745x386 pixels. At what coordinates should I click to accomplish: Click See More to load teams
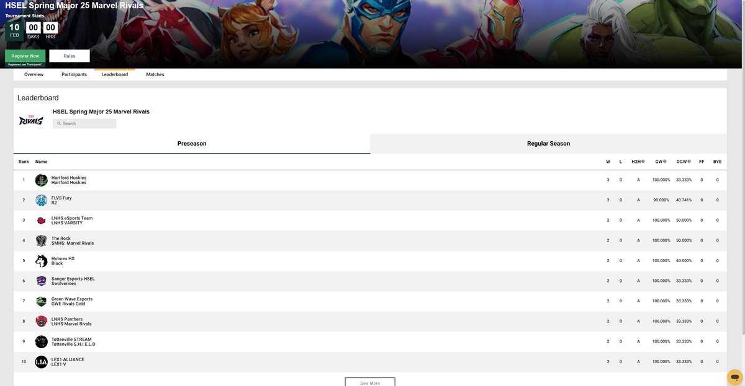(x=370, y=382)
